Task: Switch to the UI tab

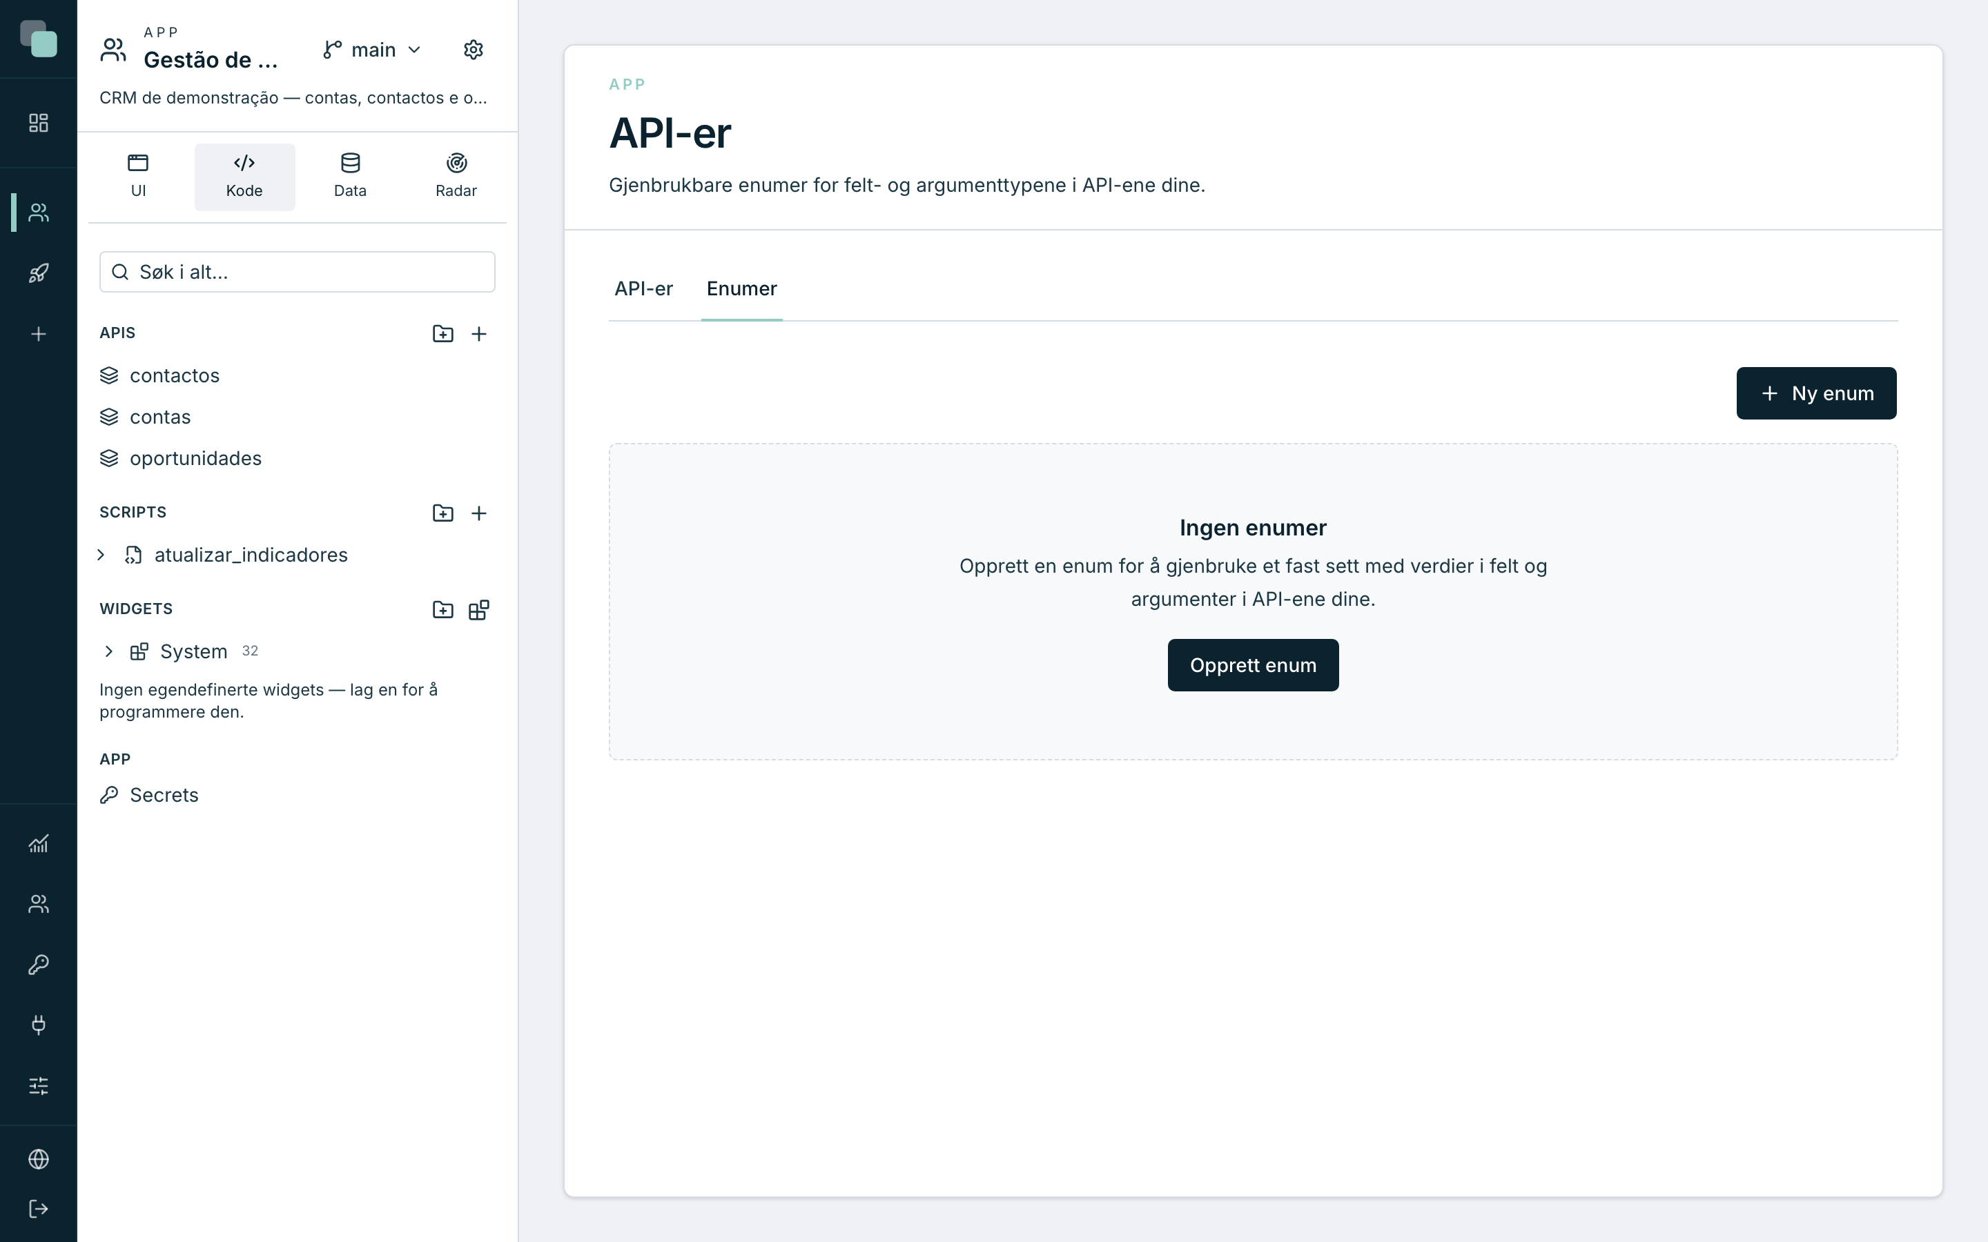Action: tap(138, 177)
